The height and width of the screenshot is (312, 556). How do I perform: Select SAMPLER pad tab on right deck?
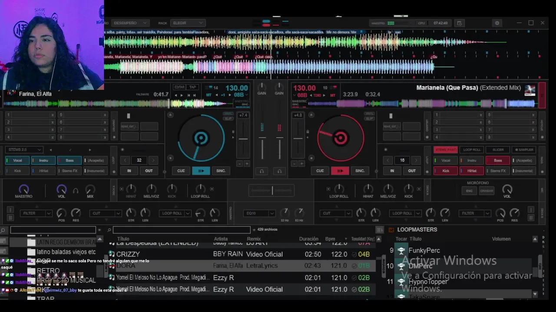[524, 149]
